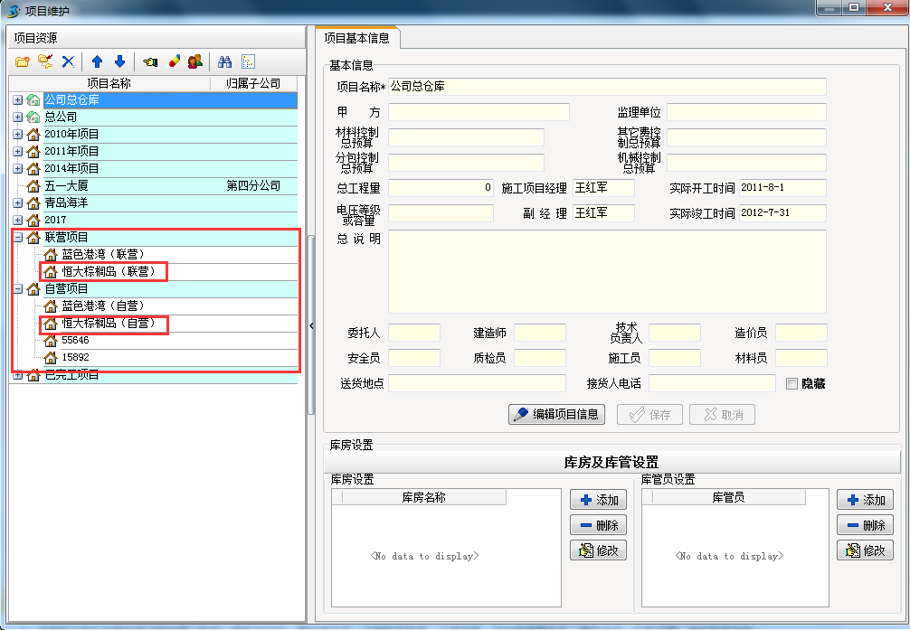Select the 项目基本信息 tab
Image resolution: width=910 pixels, height=630 pixels.
tap(357, 38)
